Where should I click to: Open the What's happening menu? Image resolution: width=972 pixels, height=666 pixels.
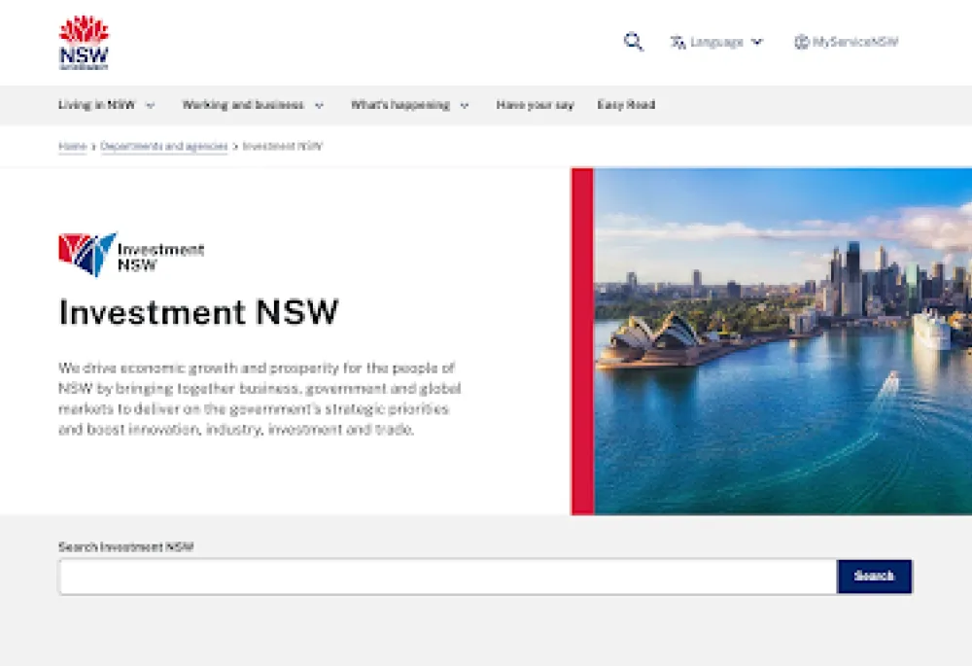[x=400, y=105]
